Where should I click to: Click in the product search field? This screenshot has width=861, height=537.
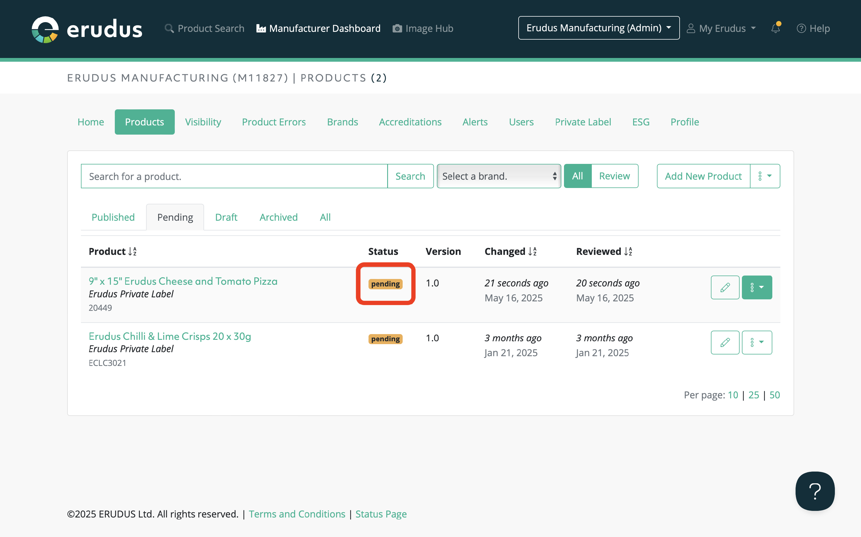[x=234, y=176]
